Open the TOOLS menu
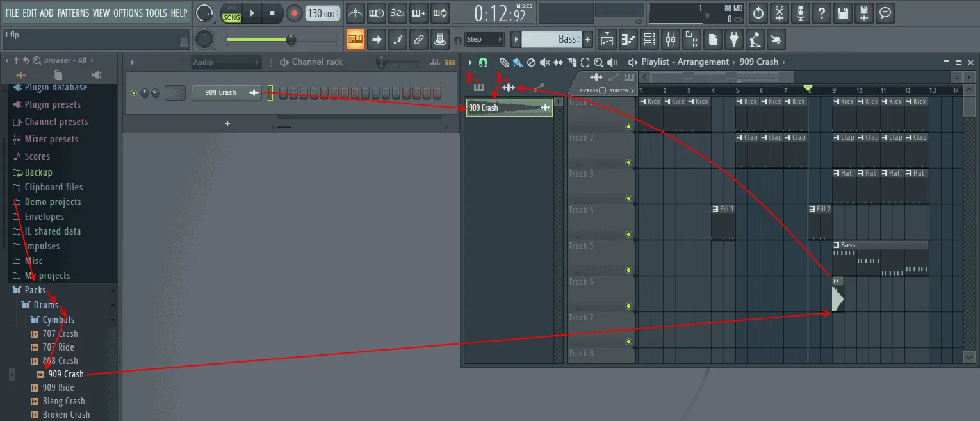The image size is (980, 421). pos(156,13)
